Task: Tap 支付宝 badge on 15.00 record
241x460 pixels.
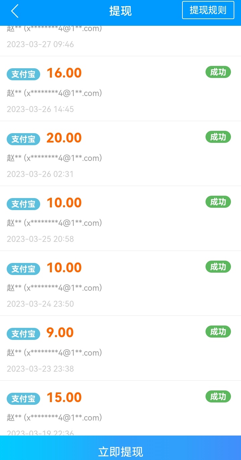Action: (23, 399)
